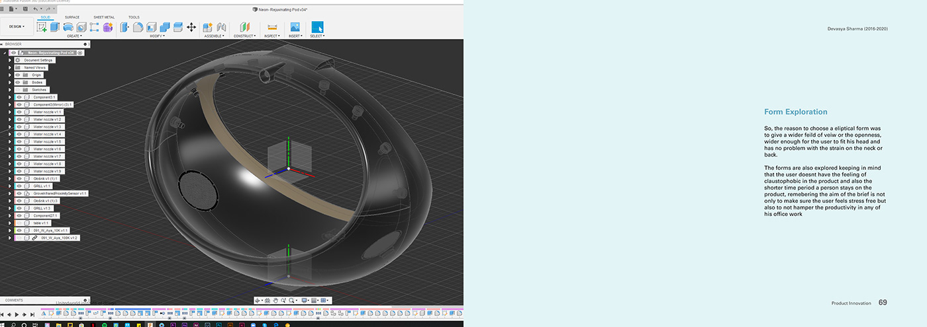Image resolution: width=927 pixels, height=327 pixels.
Task: Toggle visibility of GRILL v1:1
Action: click(19, 186)
